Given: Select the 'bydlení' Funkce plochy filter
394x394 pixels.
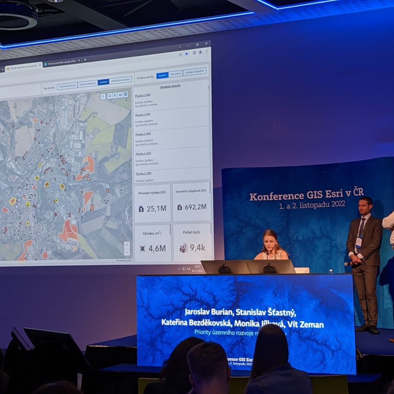Looking at the screenshot, I should click(x=162, y=75).
